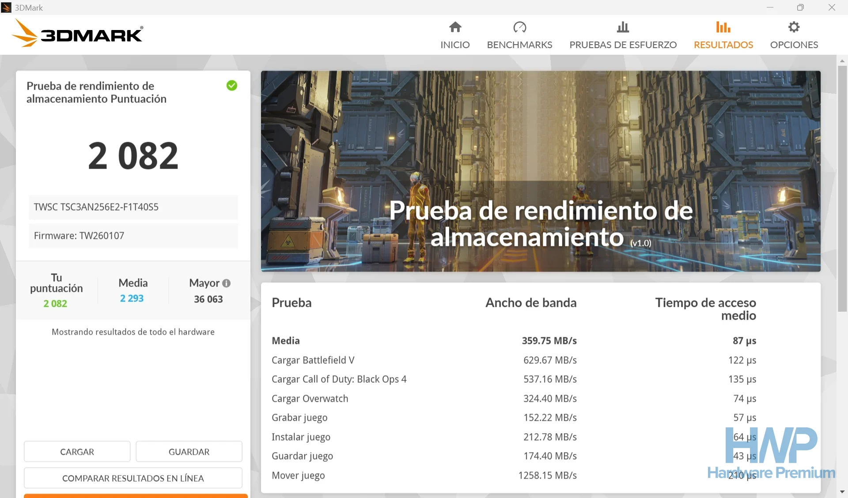Image resolution: width=848 pixels, height=498 pixels.
Task: Click the scrollbar down arrow
Action: click(x=842, y=492)
